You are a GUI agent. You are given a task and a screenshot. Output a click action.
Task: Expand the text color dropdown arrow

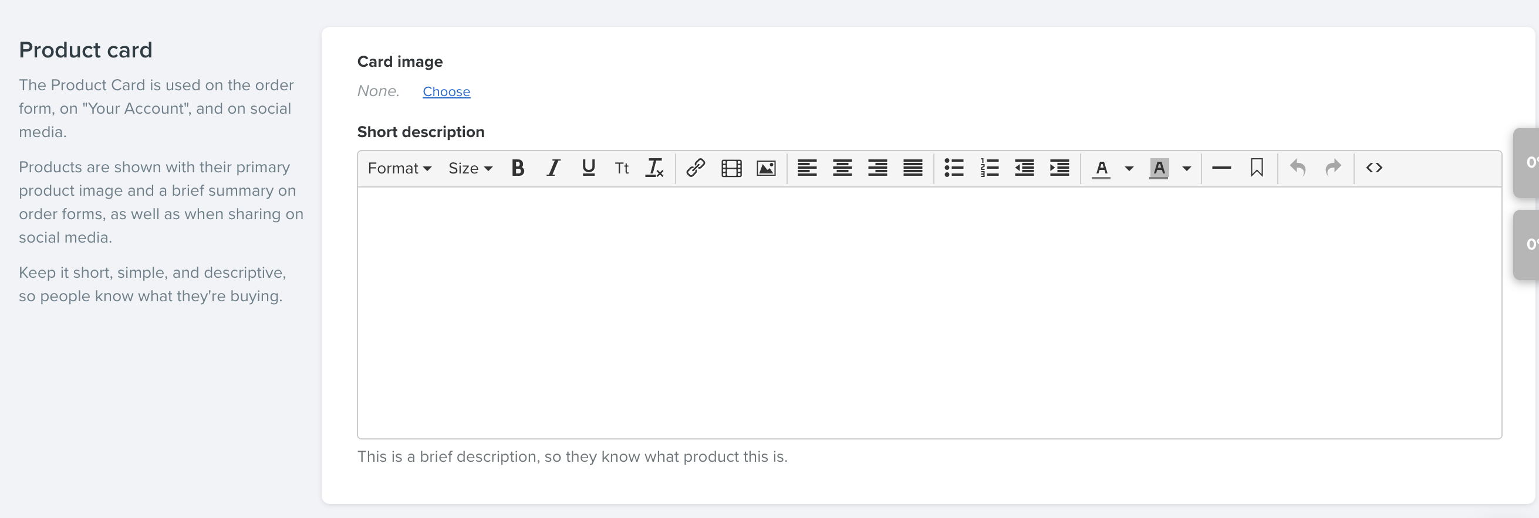coord(1129,168)
